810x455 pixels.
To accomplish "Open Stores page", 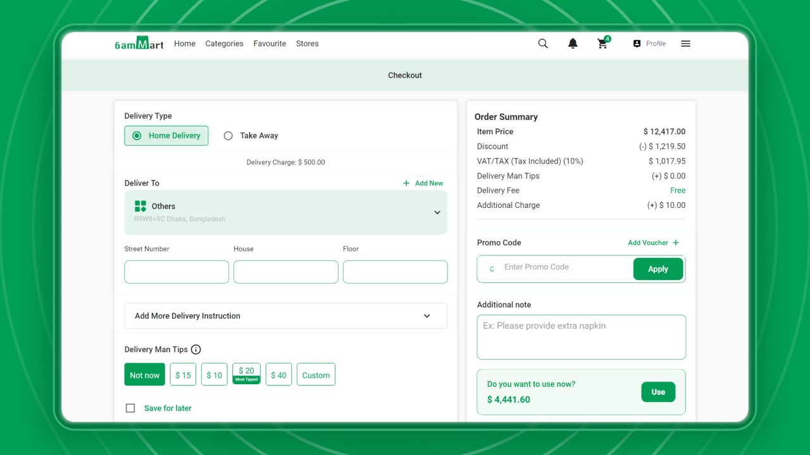I will pyautogui.click(x=308, y=44).
